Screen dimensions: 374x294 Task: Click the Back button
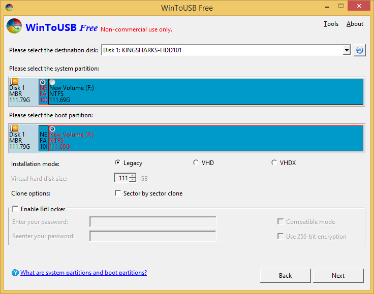(x=285, y=276)
